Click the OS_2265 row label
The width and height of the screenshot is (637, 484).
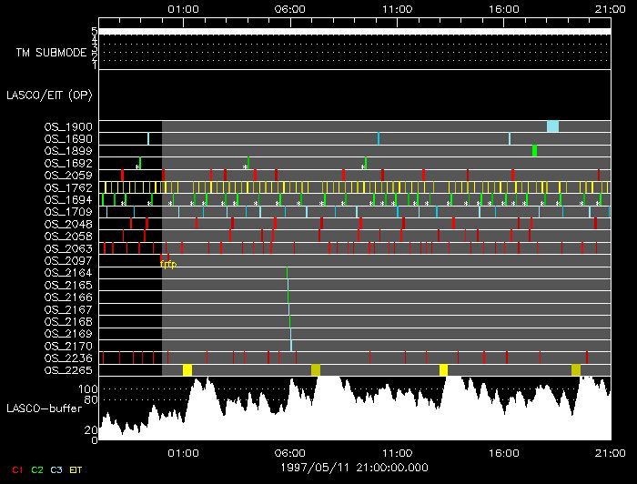point(68,370)
